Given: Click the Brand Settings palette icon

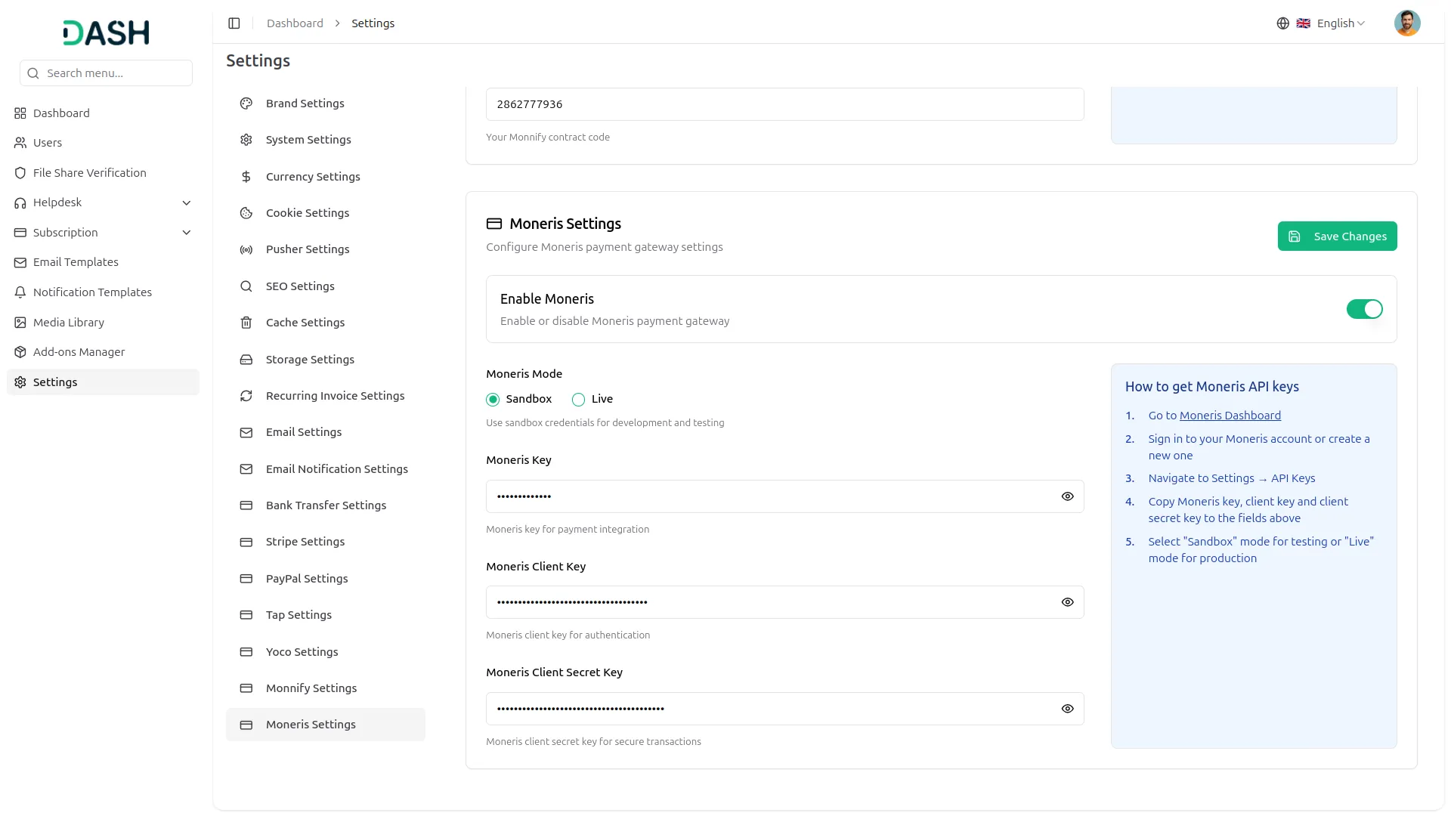Looking at the screenshot, I should 246,104.
